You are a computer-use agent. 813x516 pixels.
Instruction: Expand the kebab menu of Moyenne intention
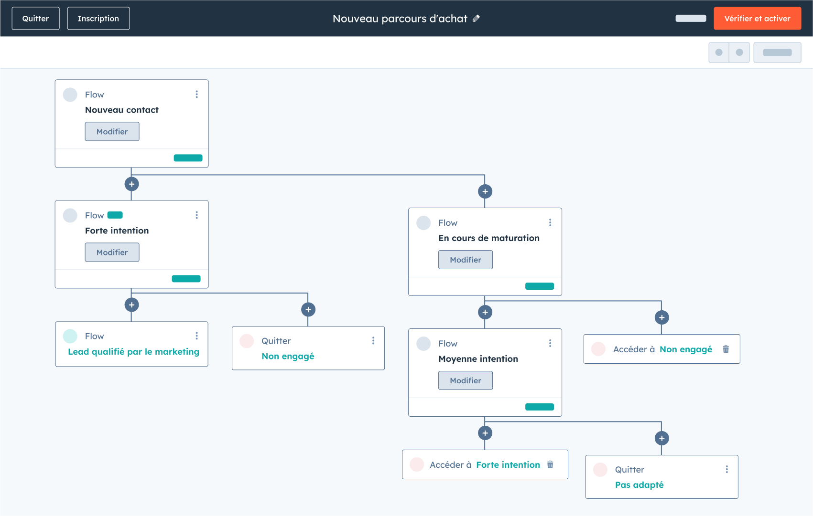click(x=550, y=343)
